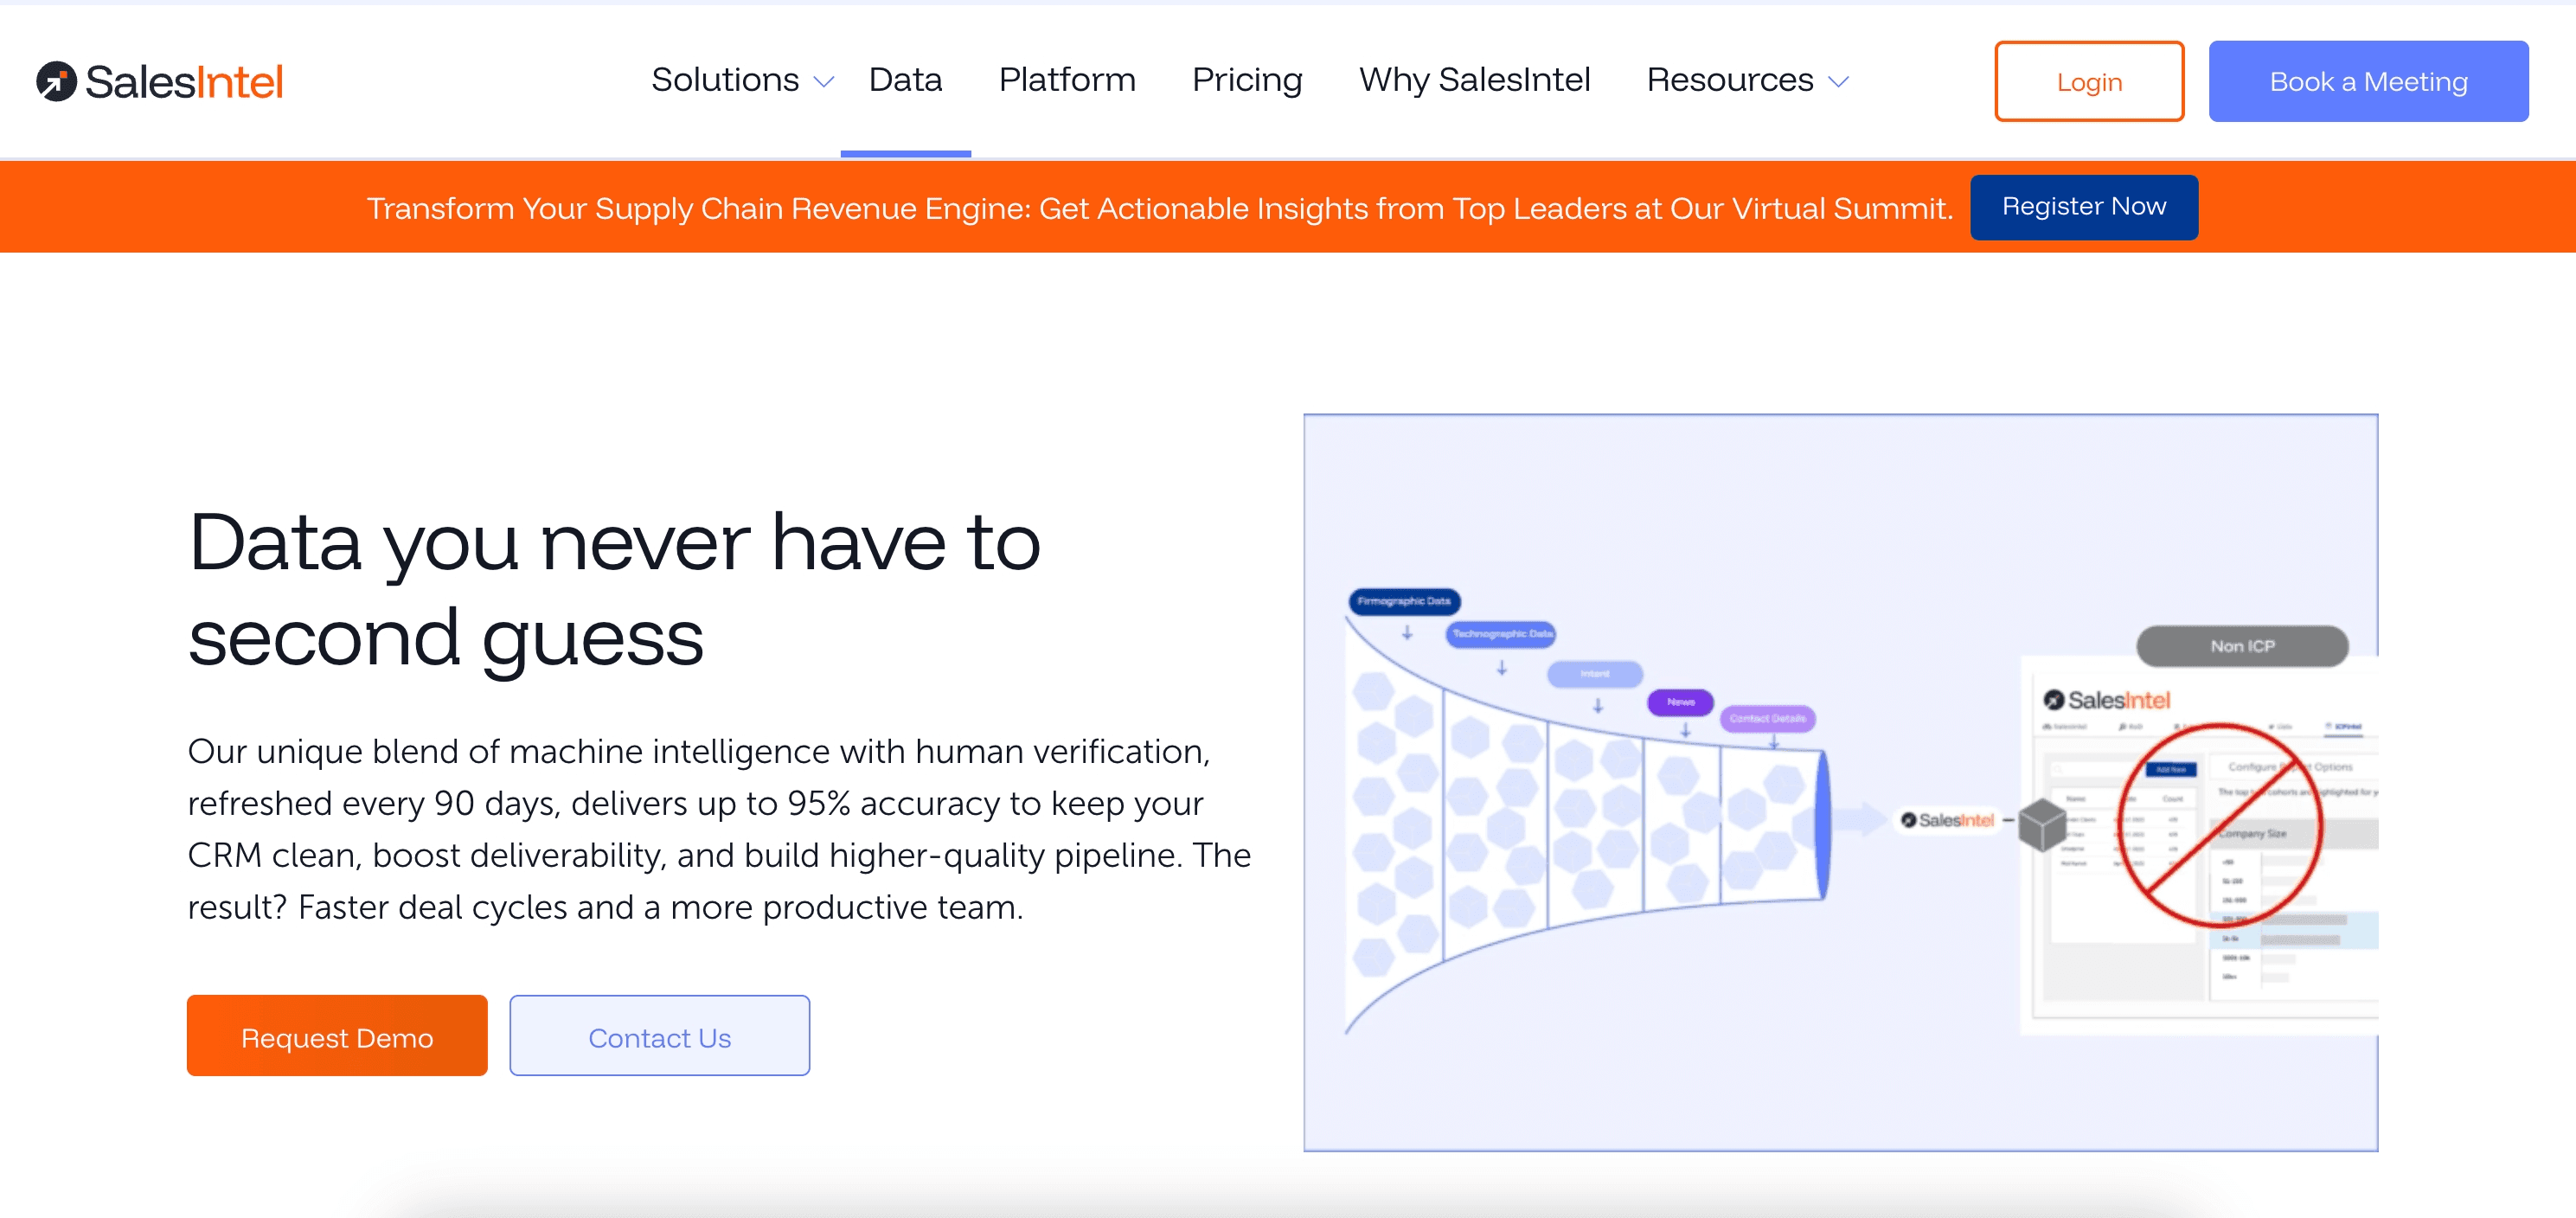Screen dimensions: 2576x1218
Task: Go to the Pricing page
Action: 1247,80
